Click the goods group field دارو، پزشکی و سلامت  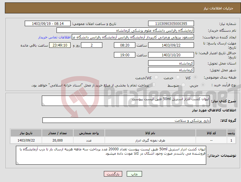click(126, 121)
